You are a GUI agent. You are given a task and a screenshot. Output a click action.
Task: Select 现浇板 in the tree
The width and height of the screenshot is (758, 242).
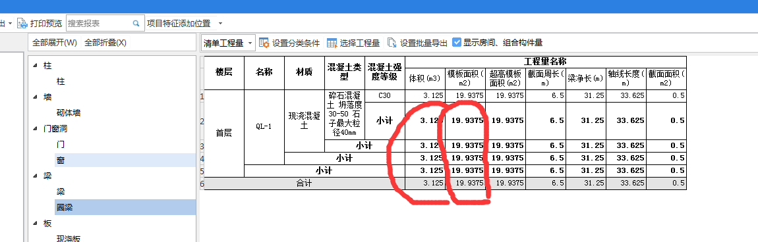coord(68,239)
